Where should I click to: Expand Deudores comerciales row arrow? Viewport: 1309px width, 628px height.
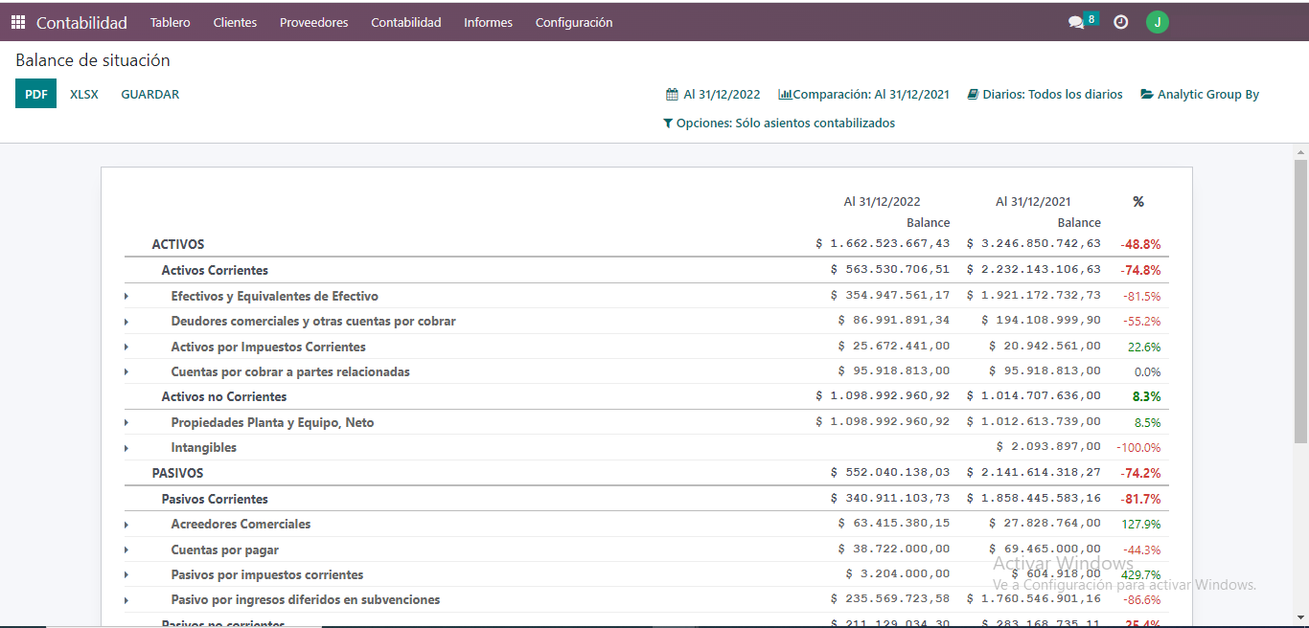click(126, 322)
